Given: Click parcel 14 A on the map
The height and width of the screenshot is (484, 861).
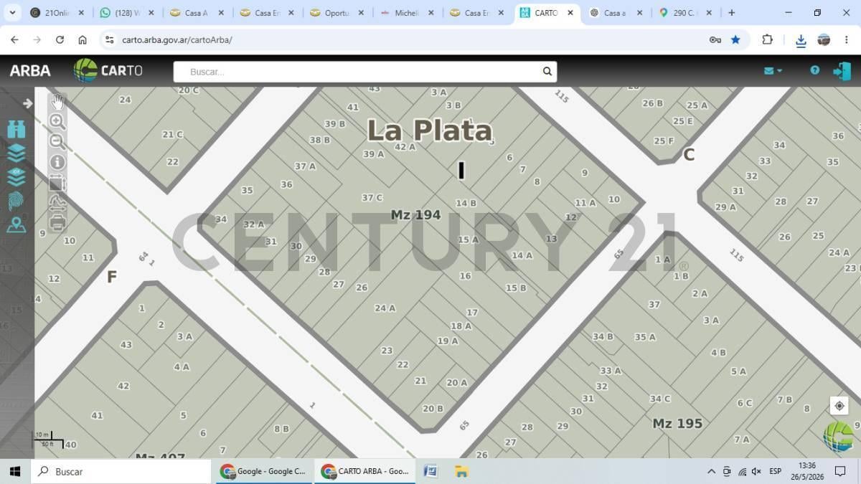Looking at the screenshot, I should tap(522, 255).
